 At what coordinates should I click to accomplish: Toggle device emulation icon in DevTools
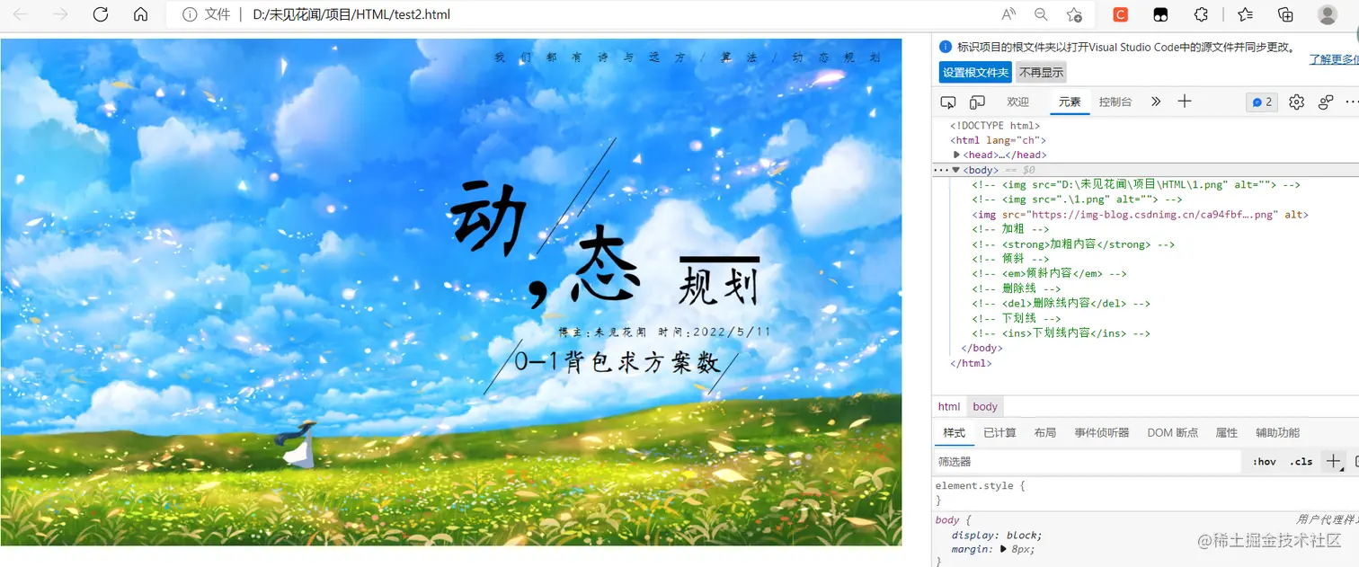click(x=977, y=102)
